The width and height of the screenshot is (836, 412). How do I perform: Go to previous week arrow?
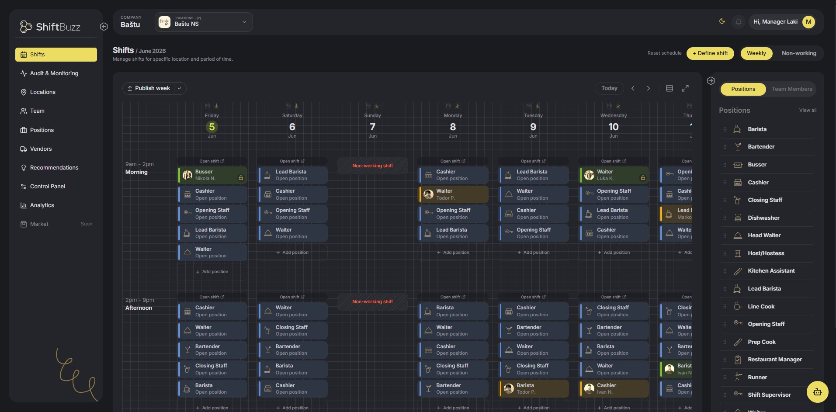633,88
